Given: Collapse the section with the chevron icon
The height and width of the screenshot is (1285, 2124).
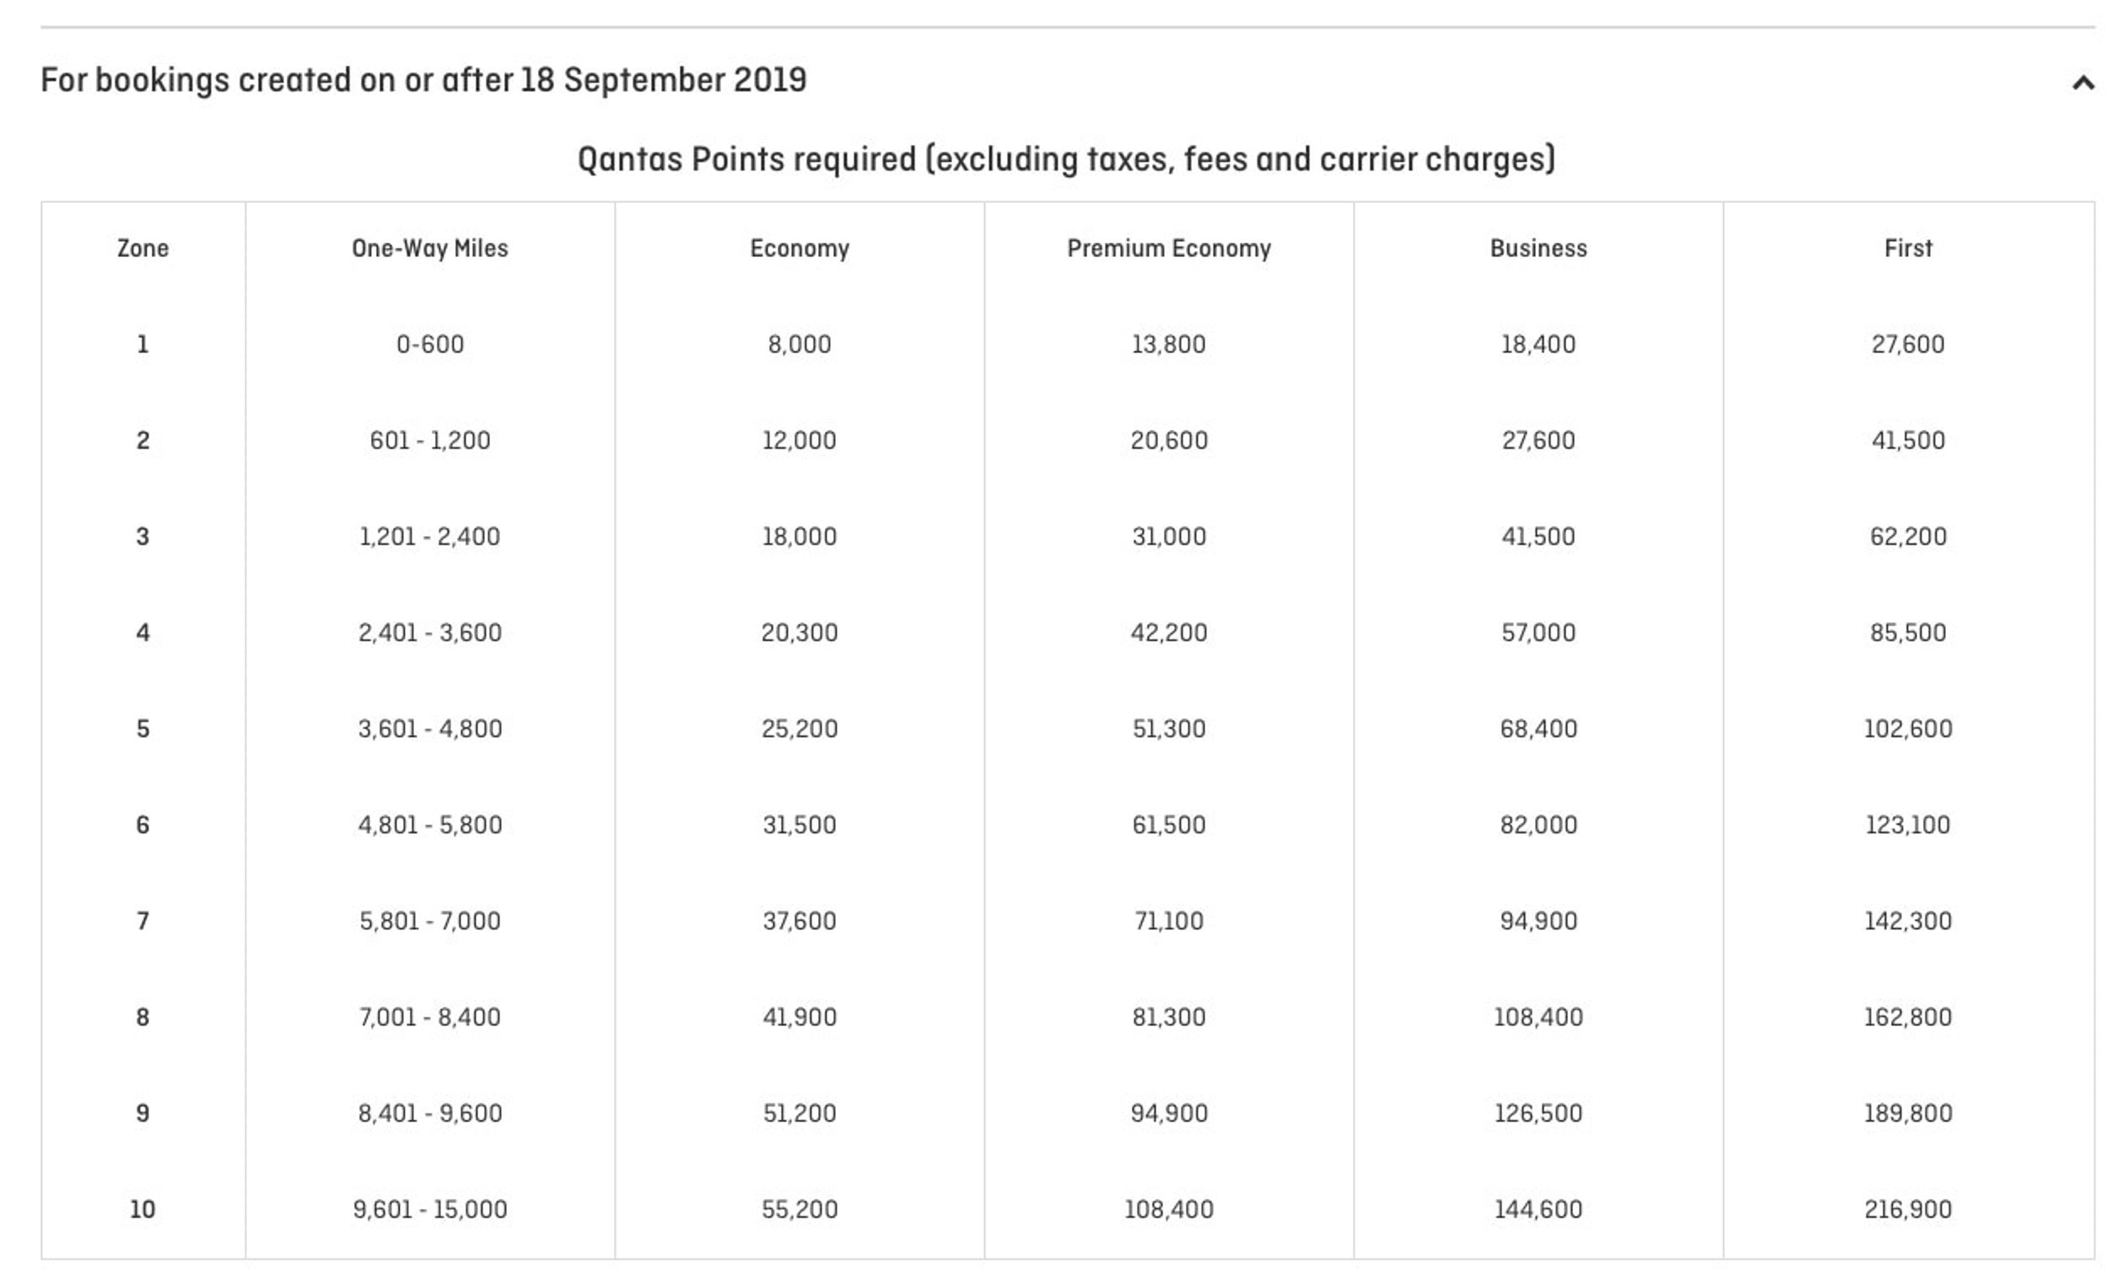Looking at the screenshot, I should coord(2083,83).
